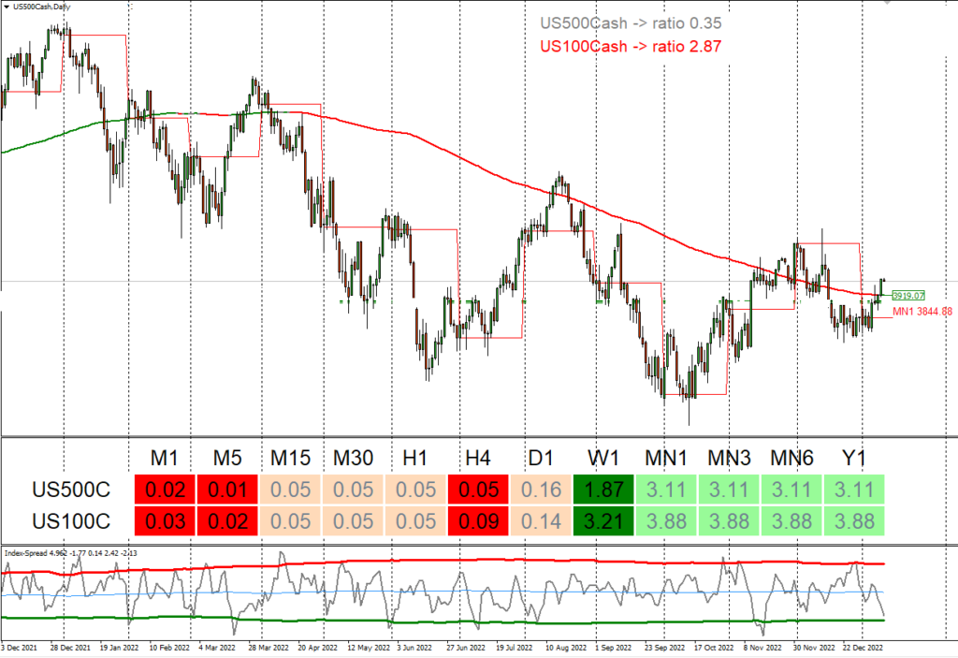Click US100C H4 red cell 0.09

click(x=478, y=521)
